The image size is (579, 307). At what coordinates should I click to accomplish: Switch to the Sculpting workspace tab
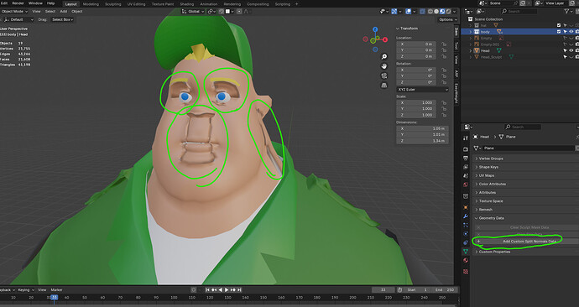click(x=113, y=4)
